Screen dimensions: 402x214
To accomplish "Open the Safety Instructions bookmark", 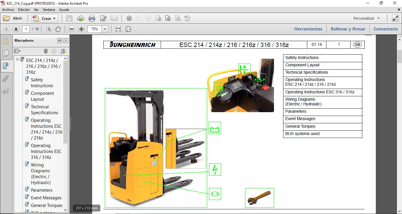I will click(42, 83).
